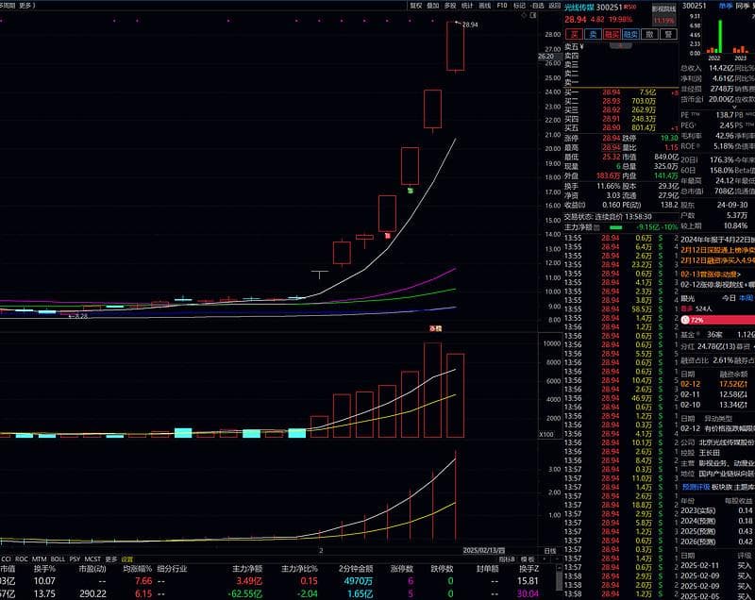Open the 叠加 overlay option
Image resolution: width=755 pixels, height=600 pixels.
pos(433,6)
